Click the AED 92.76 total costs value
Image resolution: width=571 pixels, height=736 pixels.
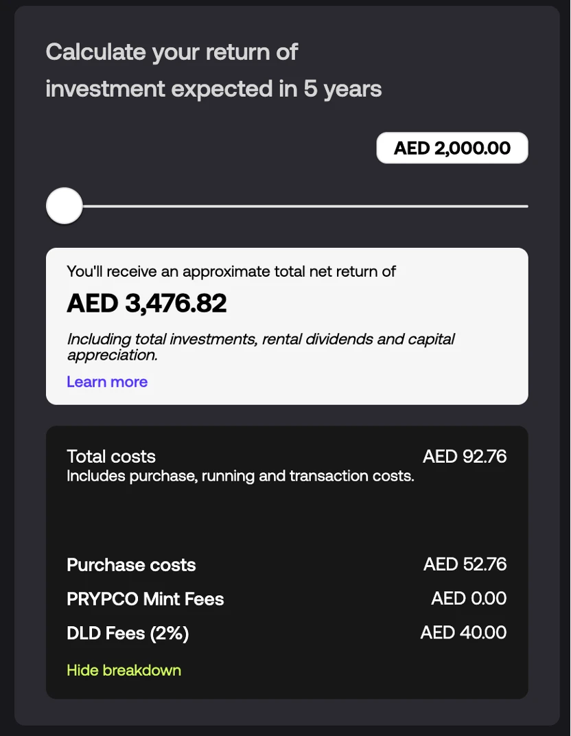(x=465, y=457)
